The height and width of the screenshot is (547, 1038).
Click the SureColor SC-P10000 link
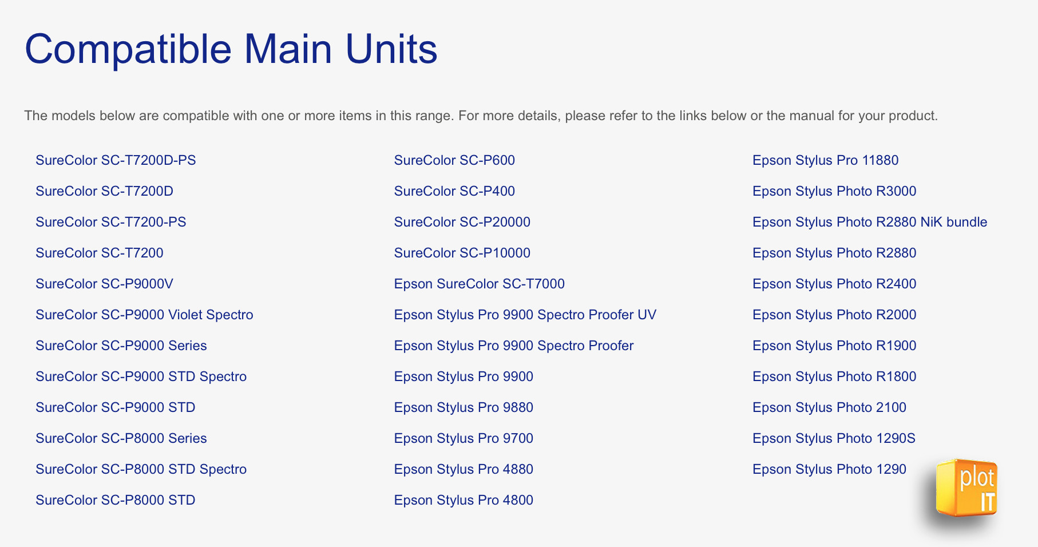click(x=462, y=253)
